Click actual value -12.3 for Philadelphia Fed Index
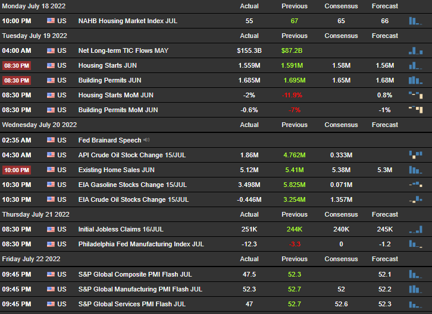432x314 pixels. pyautogui.click(x=249, y=244)
